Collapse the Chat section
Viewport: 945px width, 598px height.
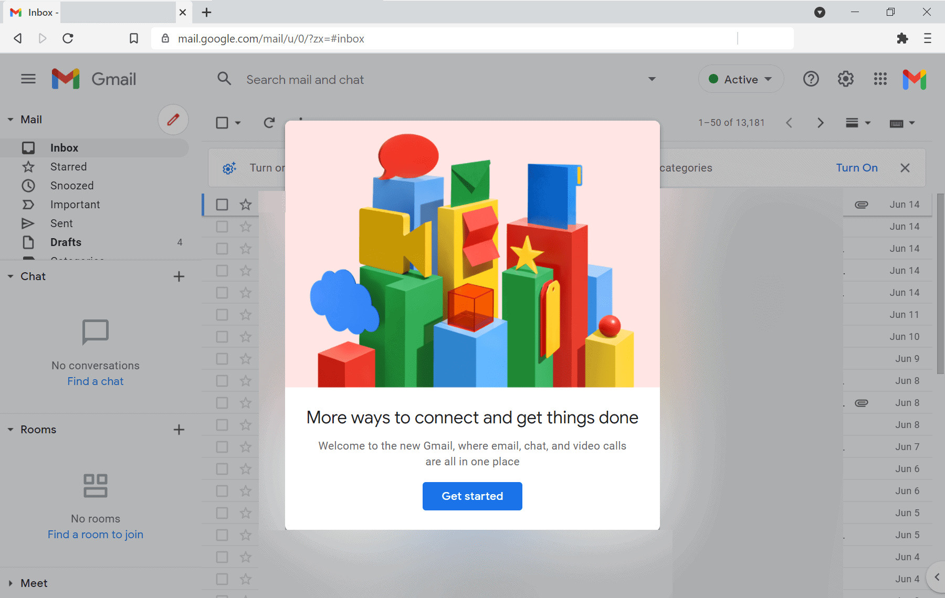[x=10, y=276]
